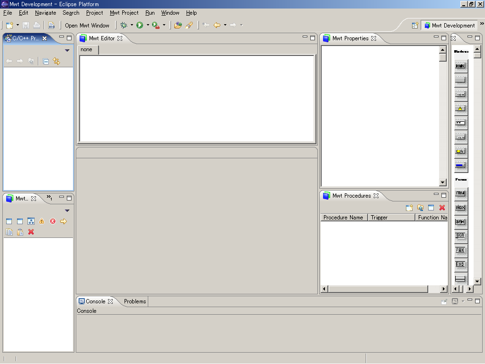Select the INDX form palette button
This screenshot has height=364, width=485.
point(460,208)
